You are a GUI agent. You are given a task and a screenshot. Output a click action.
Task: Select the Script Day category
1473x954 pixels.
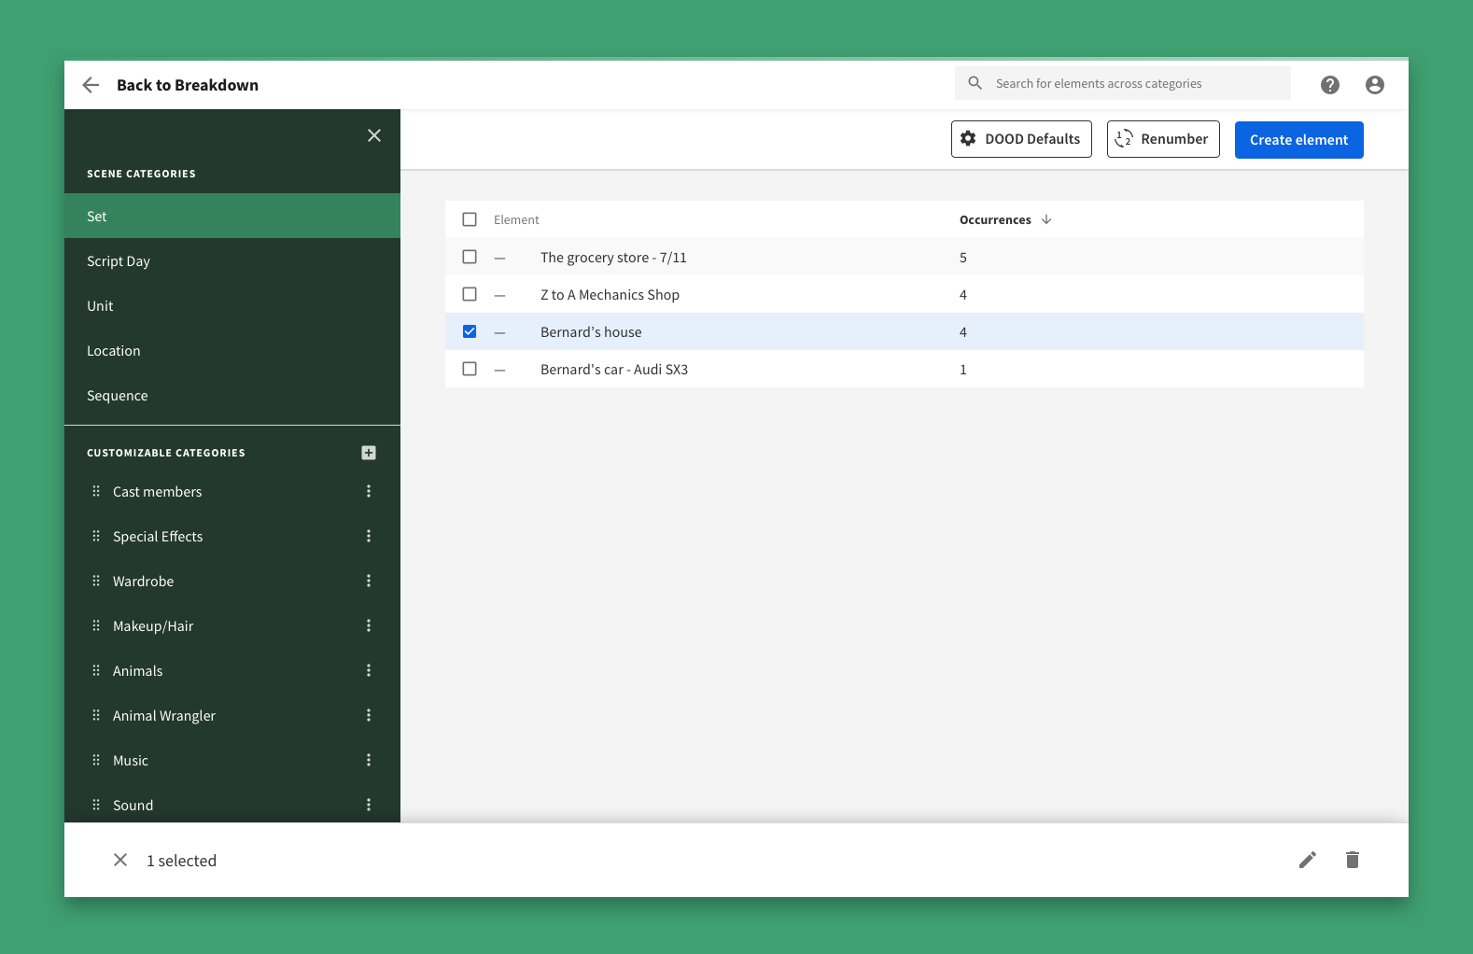point(119,261)
